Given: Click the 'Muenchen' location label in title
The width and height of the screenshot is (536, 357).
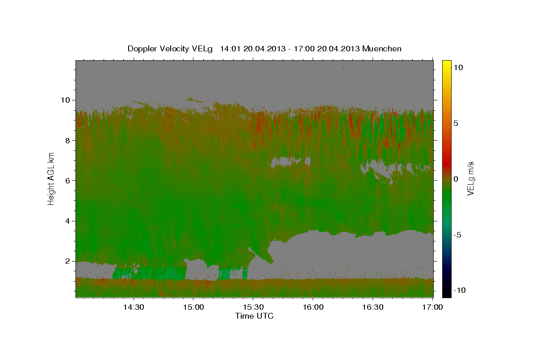Looking at the screenshot, I should coord(382,49).
